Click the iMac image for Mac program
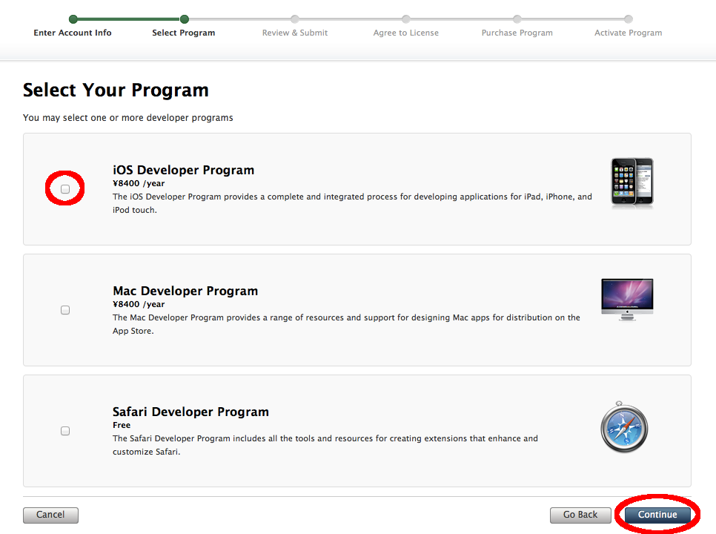The image size is (716, 534). pyautogui.click(x=627, y=300)
